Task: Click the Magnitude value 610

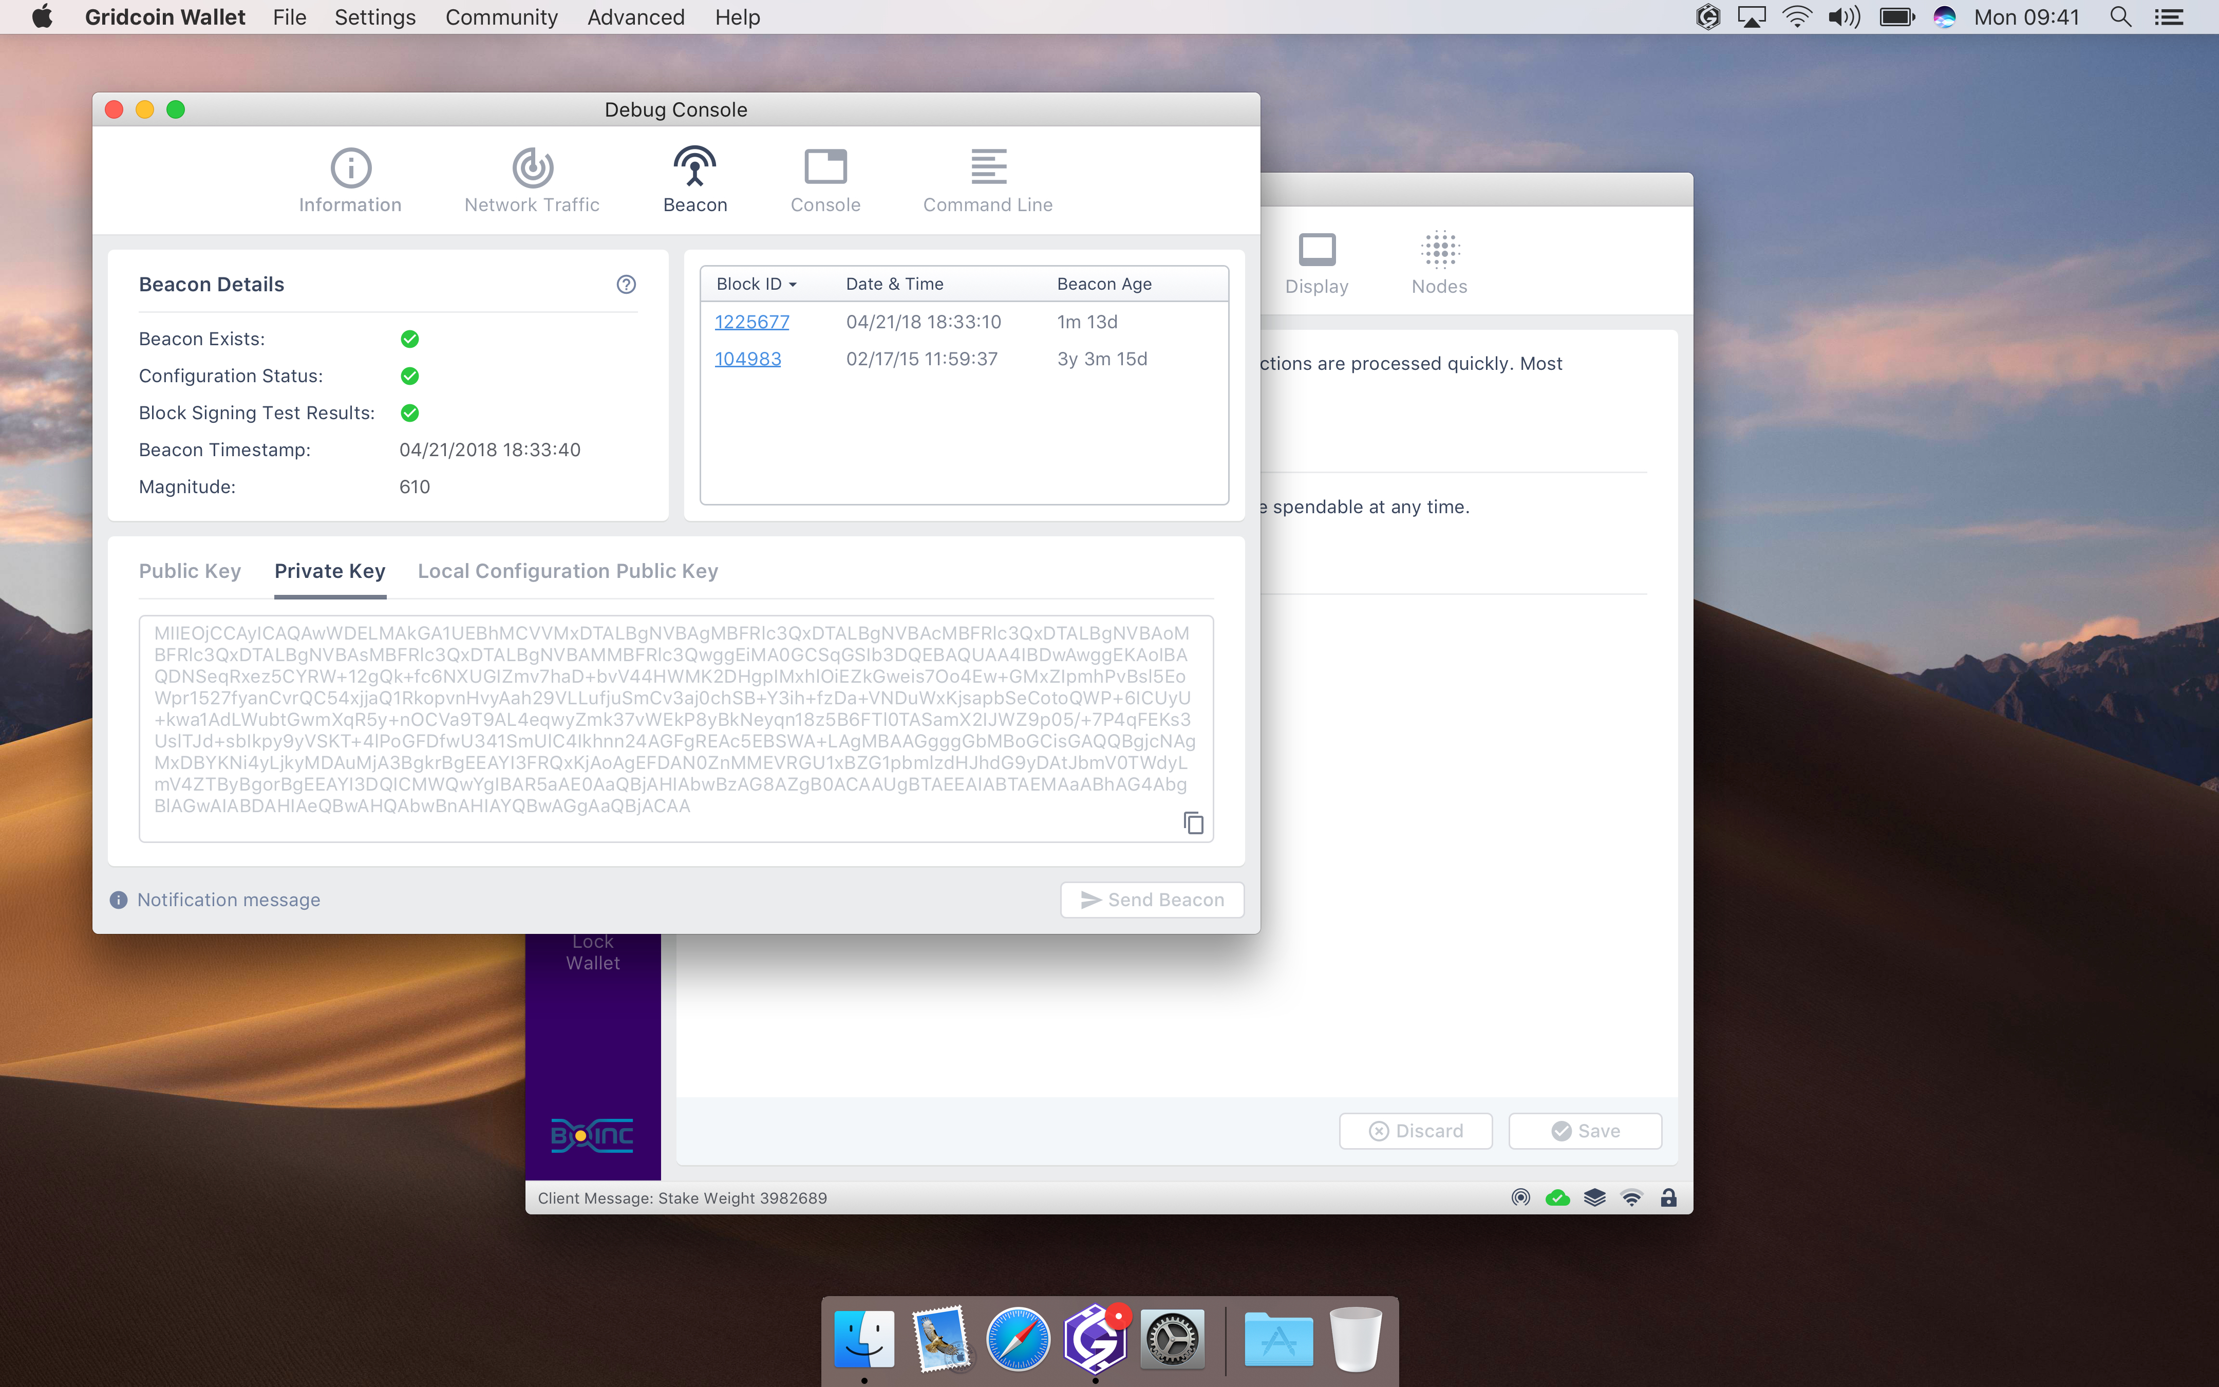Action: click(415, 487)
